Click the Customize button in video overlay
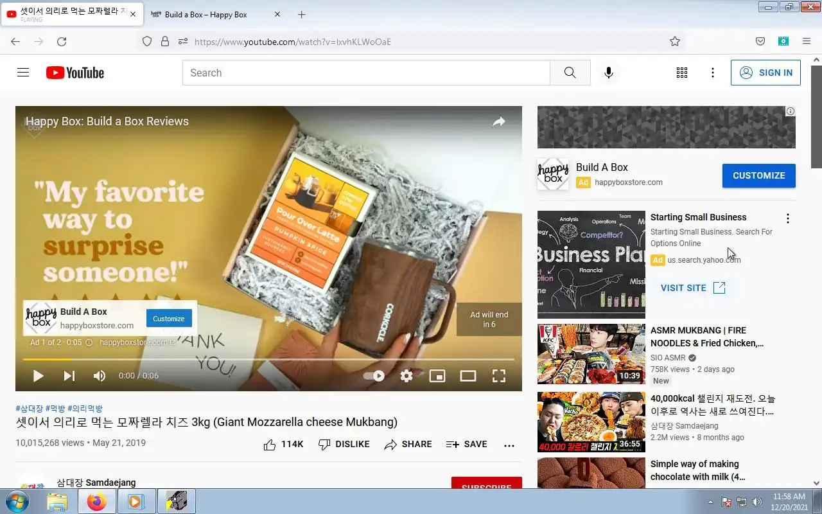The height and width of the screenshot is (514, 822). pos(169,319)
